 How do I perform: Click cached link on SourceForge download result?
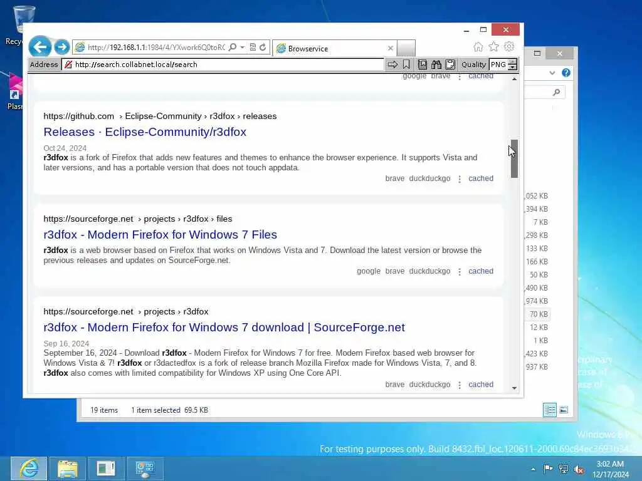[481, 385]
